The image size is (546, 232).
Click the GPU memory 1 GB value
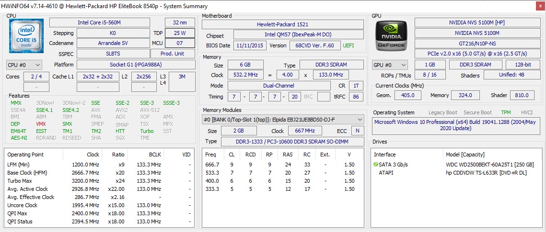pyautogui.click(x=430, y=65)
